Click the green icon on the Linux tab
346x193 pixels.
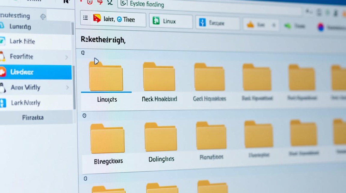pyautogui.click(x=156, y=21)
